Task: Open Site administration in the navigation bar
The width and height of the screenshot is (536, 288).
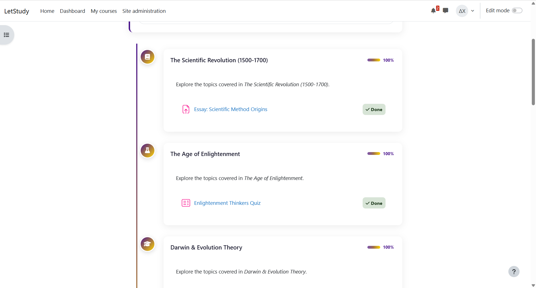Action: 144,11
